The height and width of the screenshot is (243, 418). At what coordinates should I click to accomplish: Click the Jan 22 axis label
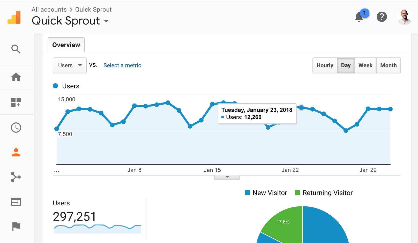pos(290,170)
